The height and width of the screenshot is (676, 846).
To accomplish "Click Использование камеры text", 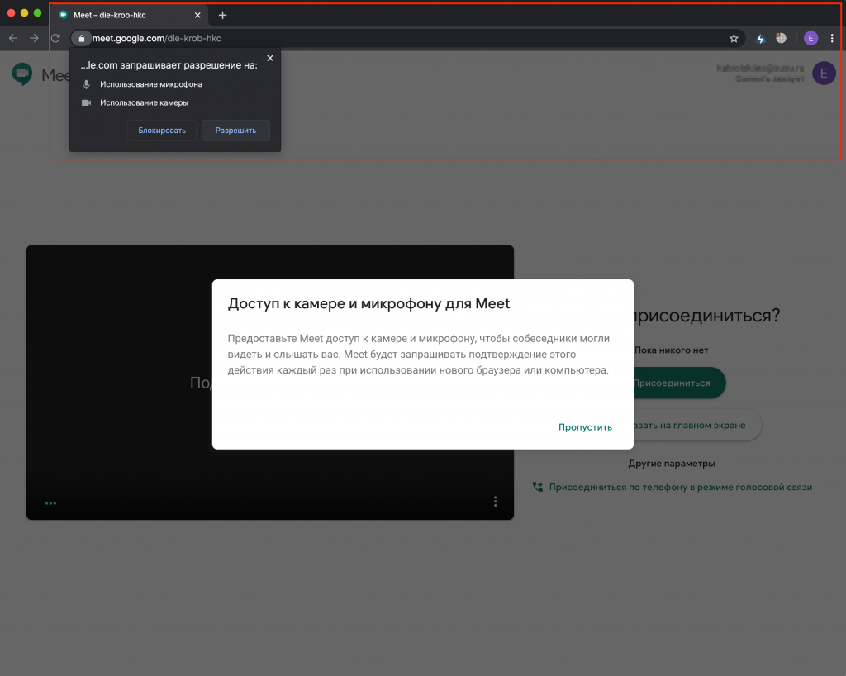I will [x=144, y=102].
